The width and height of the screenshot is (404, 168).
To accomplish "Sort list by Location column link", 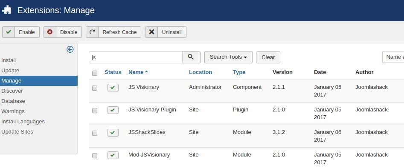I will pyautogui.click(x=201, y=72).
